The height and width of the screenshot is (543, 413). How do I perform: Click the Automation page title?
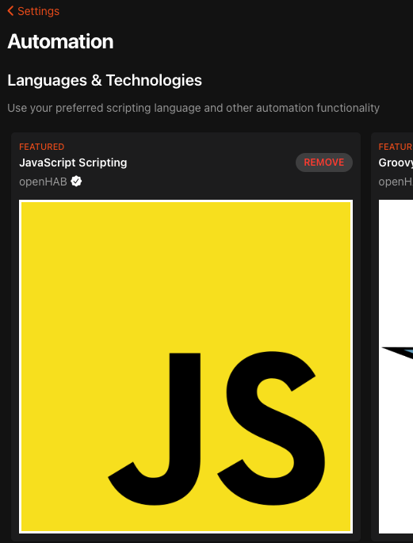click(x=60, y=41)
